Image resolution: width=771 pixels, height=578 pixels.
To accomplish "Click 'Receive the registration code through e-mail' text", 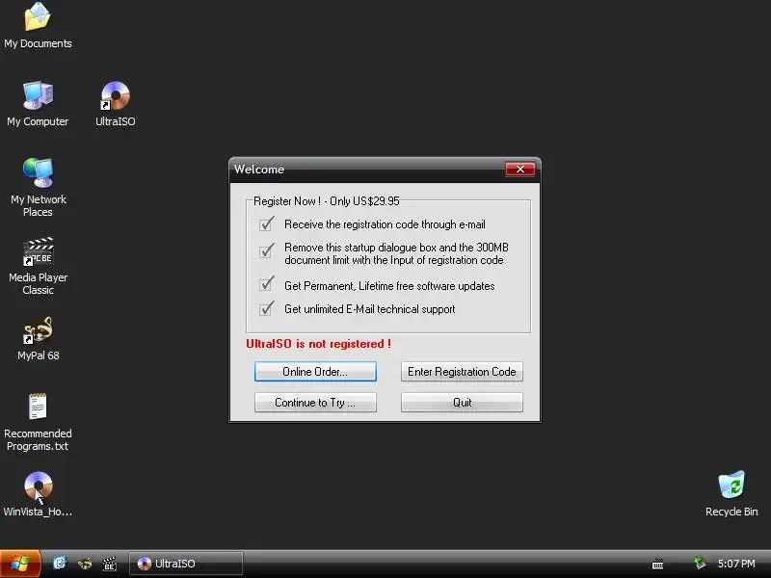I will (x=385, y=224).
